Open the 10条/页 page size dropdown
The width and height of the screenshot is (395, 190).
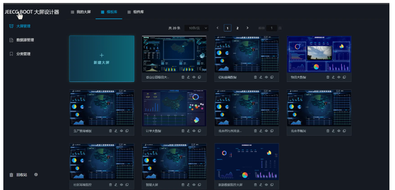click(x=196, y=28)
